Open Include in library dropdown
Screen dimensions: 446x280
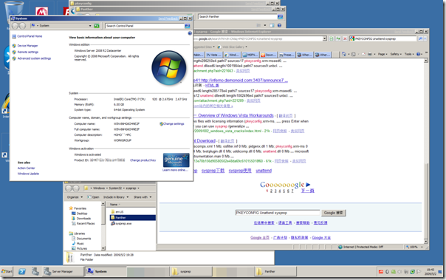pos(116,197)
